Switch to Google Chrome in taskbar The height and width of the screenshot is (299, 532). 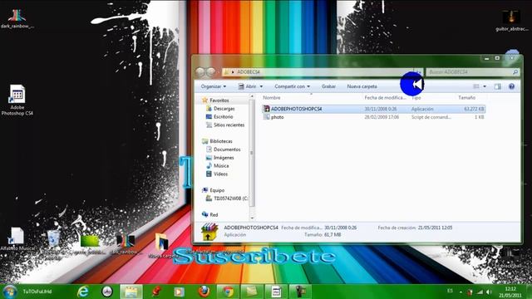coord(228,292)
